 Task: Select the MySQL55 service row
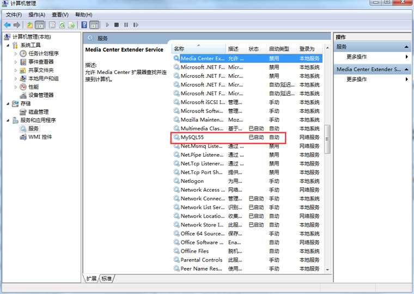[x=247, y=137]
